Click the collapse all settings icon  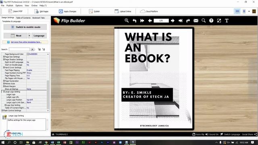44,49
